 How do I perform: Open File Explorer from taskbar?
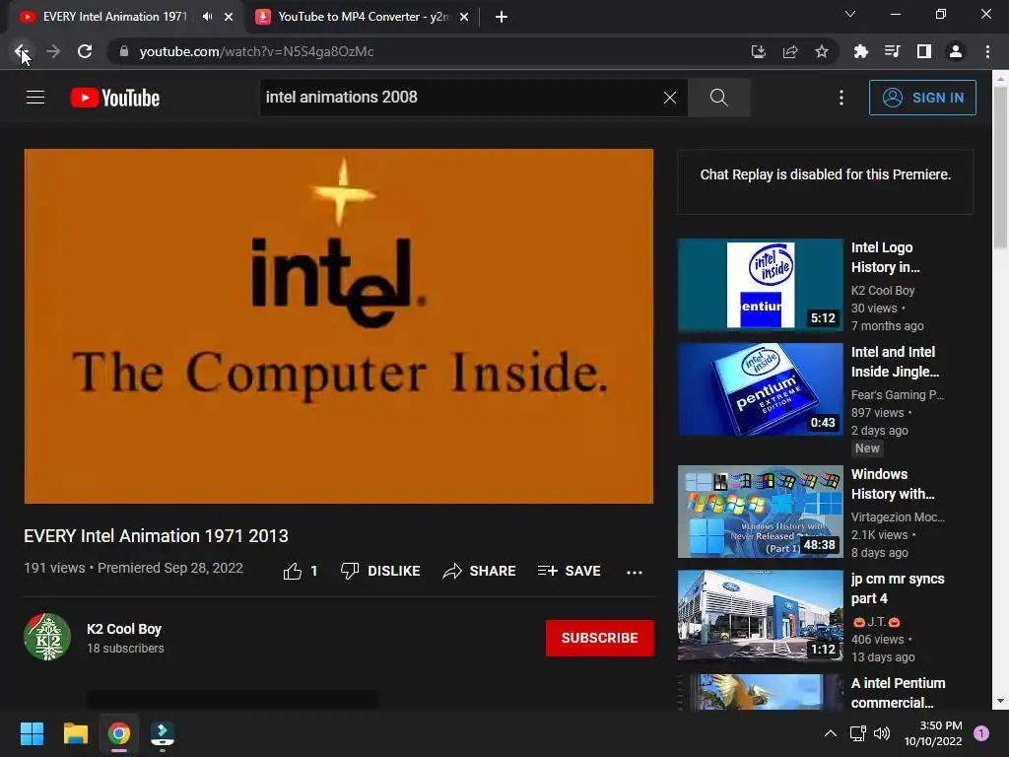(x=75, y=733)
